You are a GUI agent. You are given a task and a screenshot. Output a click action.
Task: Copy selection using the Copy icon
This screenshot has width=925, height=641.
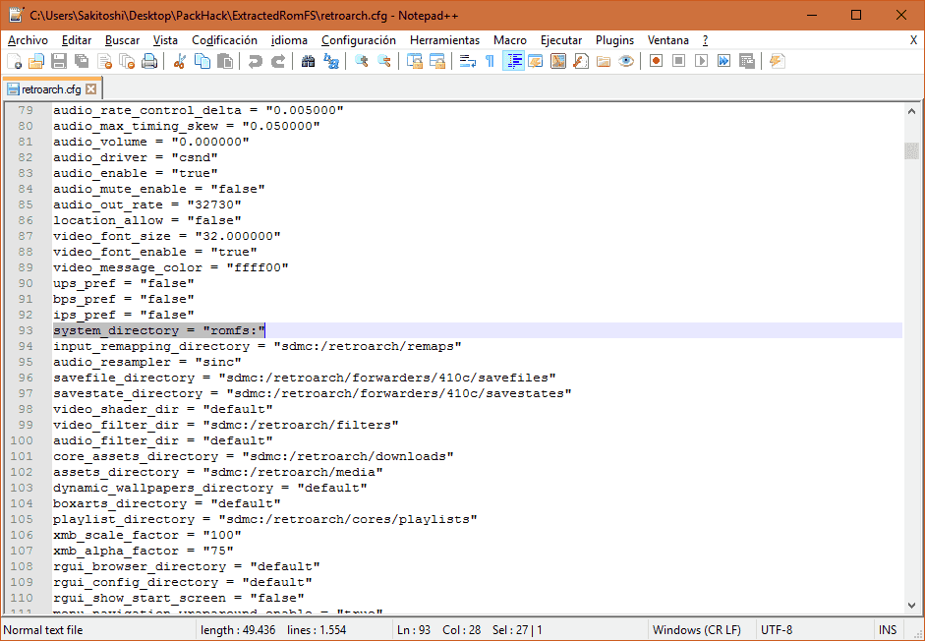pyautogui.click(x=202, y=61)
